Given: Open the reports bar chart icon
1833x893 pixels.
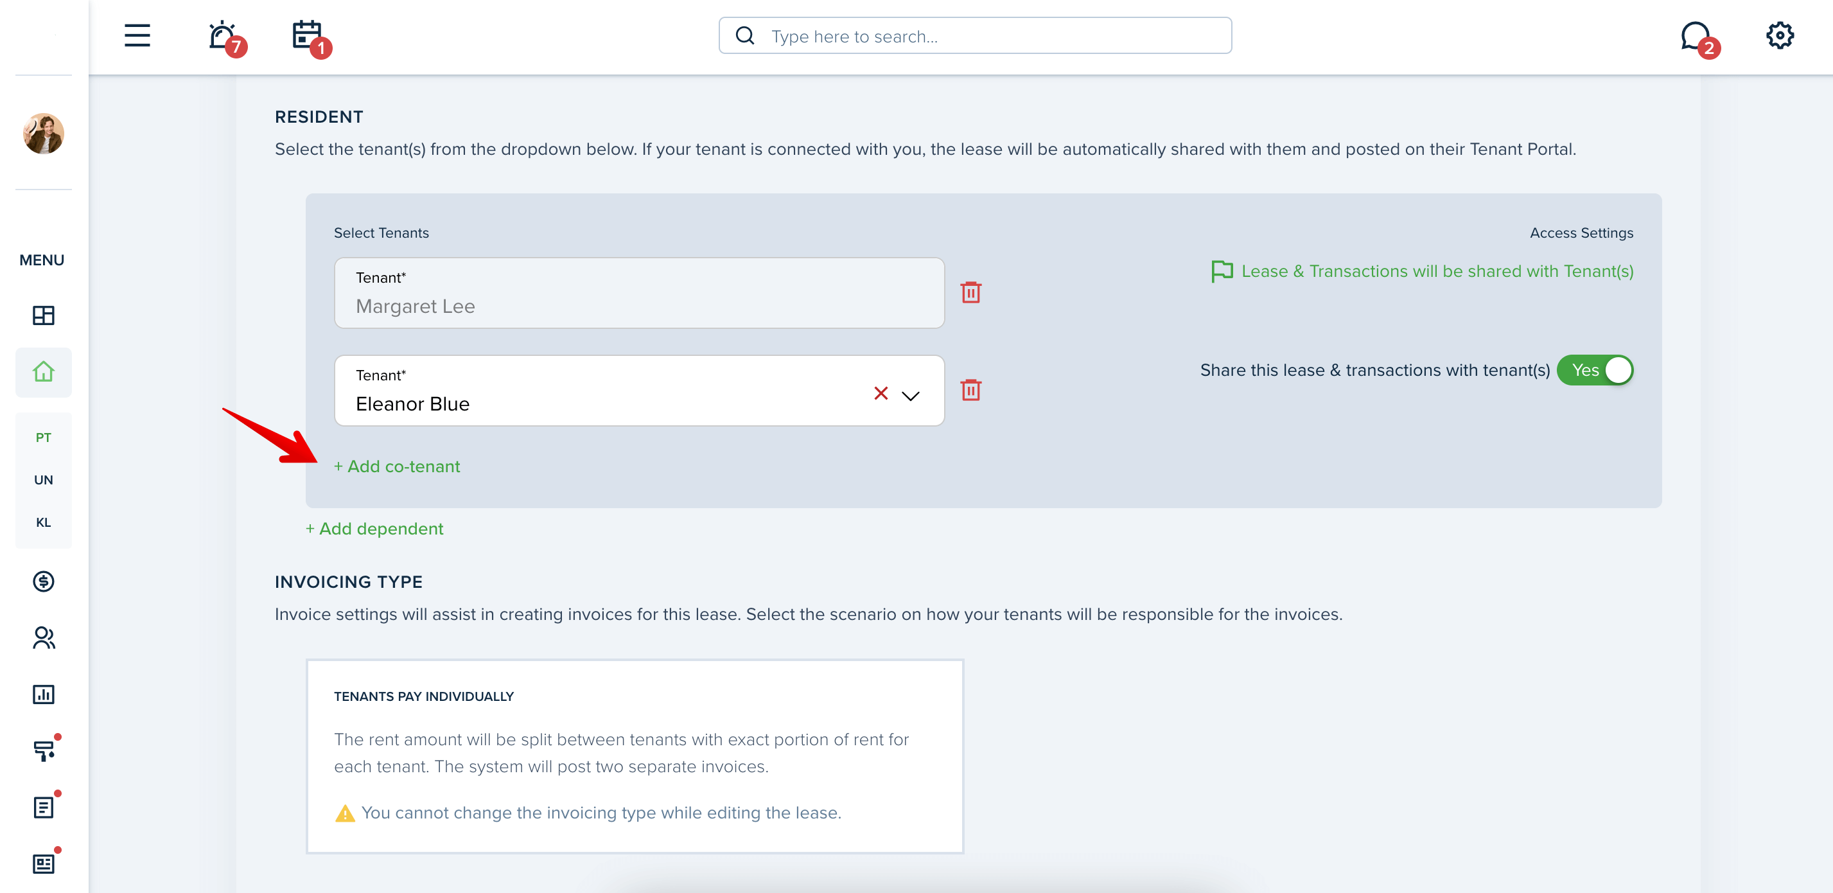Looking at the screenshot, I should click(44, 694).
